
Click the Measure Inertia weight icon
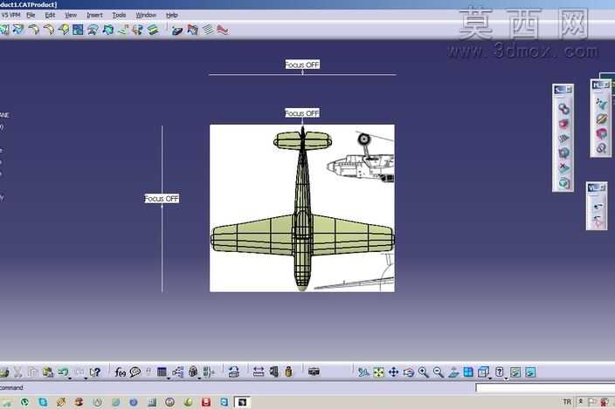coord(288,372)
